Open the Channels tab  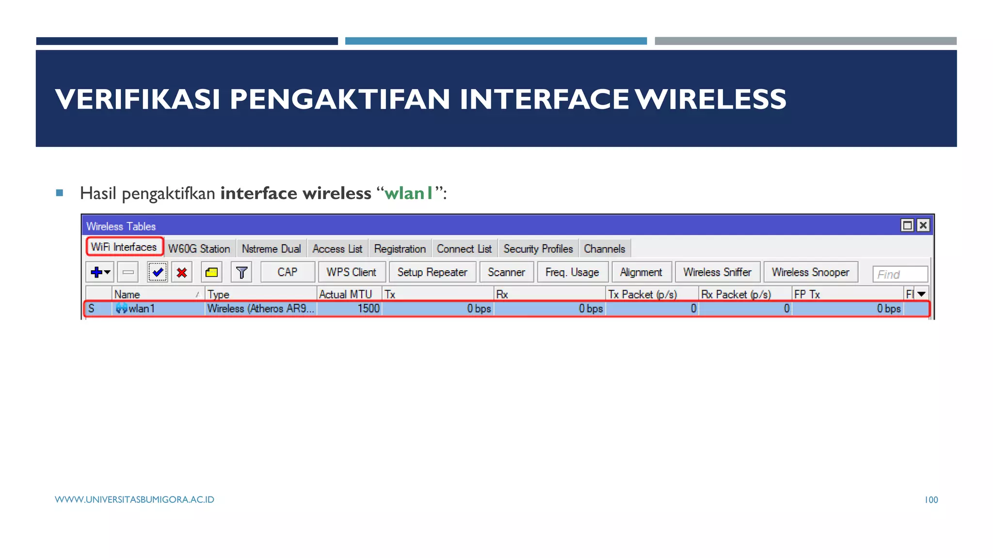605,249
